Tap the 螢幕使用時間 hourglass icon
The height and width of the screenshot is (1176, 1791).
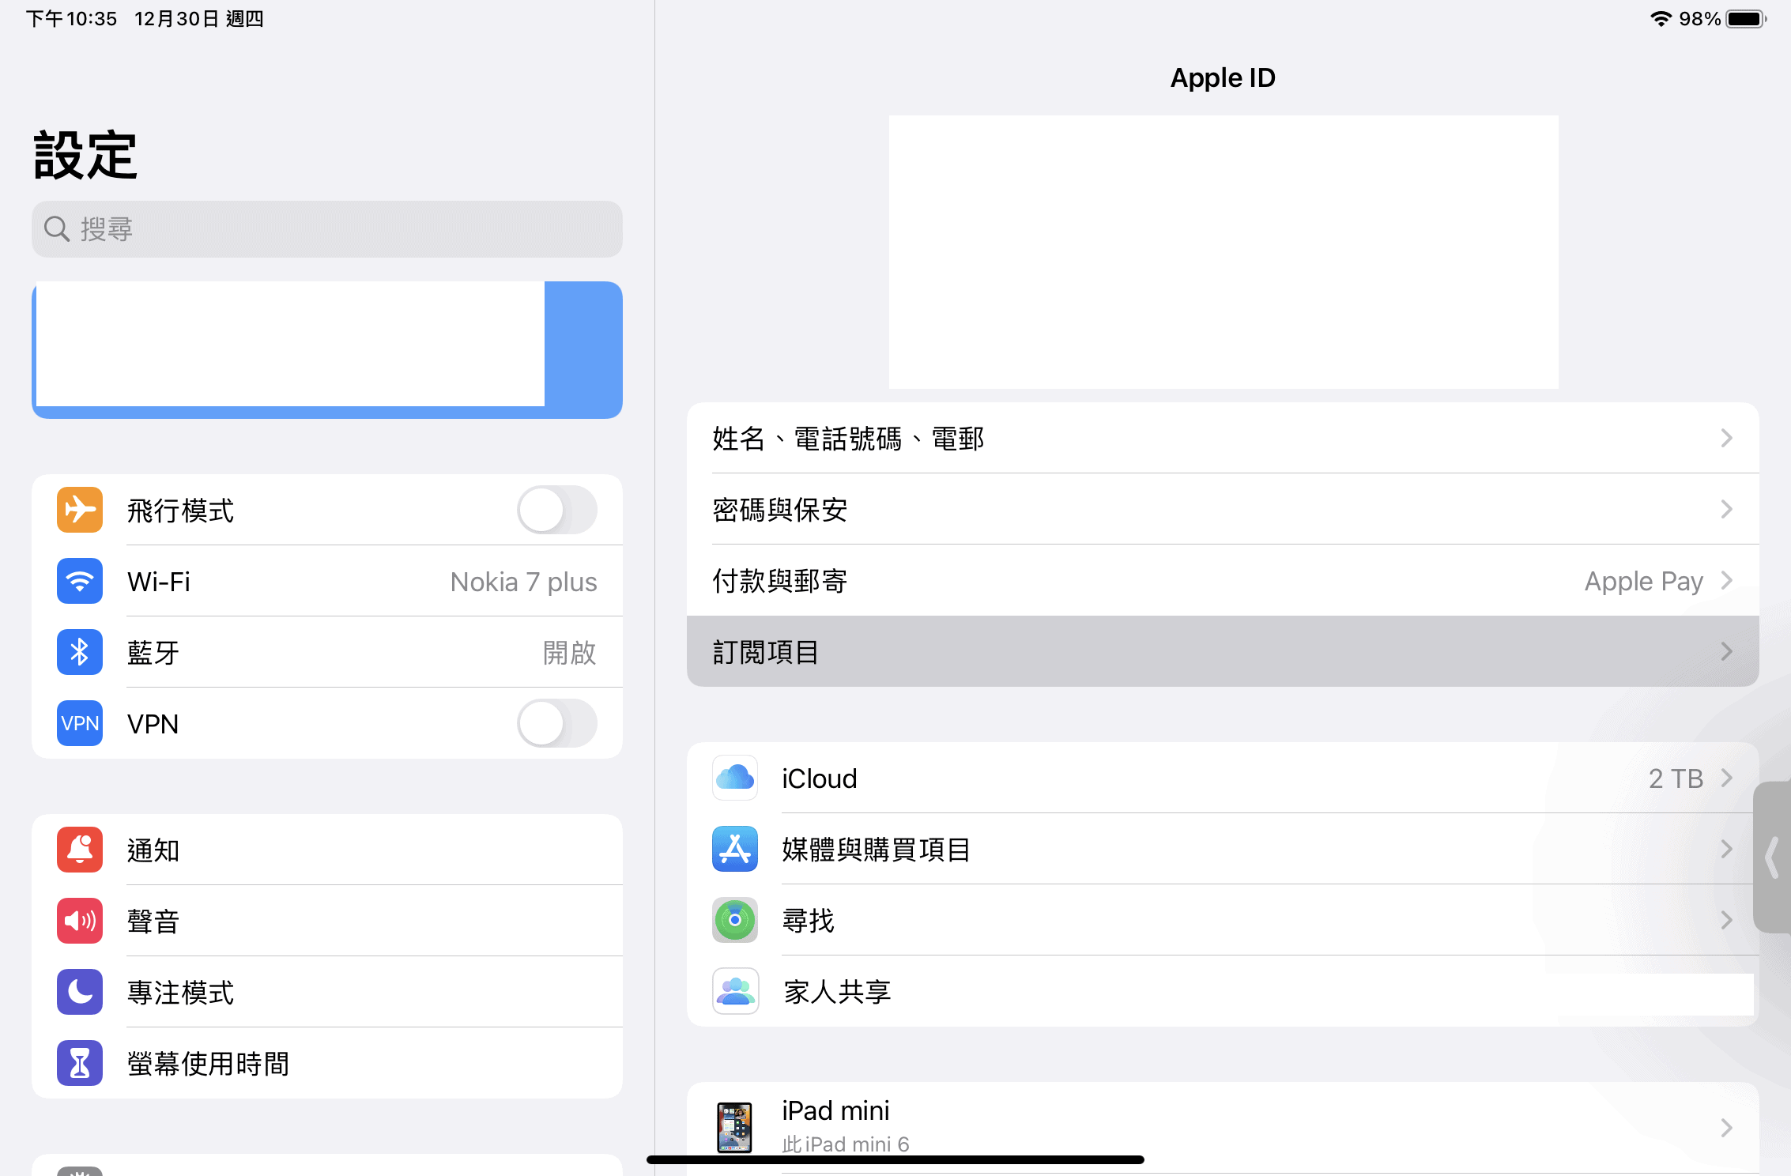(80, 1063)
